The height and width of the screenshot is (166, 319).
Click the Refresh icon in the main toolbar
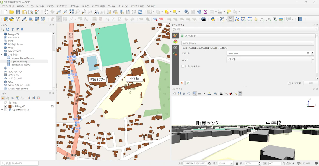[140, 12]
